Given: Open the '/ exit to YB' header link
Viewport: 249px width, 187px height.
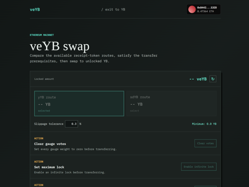Looking at the screenshot, I should [113, 10].
